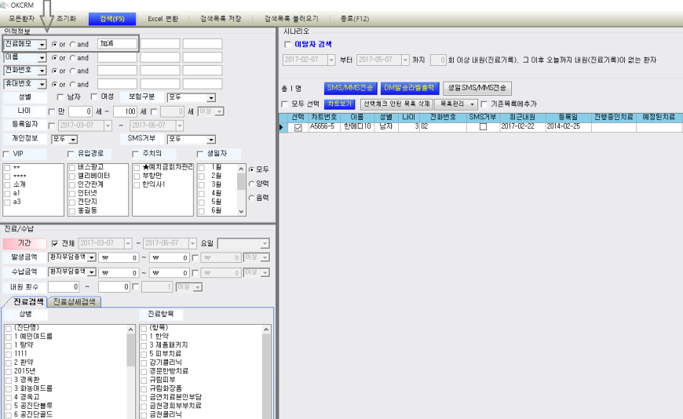The width and height of the screenshot is (683, 419).
Task: Open the 요일 dropdown
Action: 265,244
